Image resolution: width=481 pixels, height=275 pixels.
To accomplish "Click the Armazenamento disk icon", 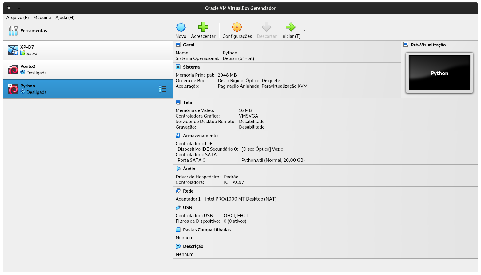I will point(178,135).
